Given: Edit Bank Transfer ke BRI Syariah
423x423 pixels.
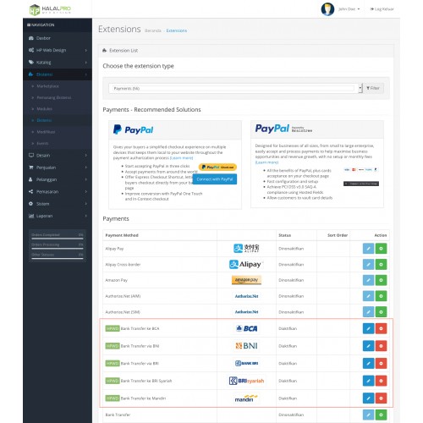Looking at the screenshot, I should pos(368,381).
